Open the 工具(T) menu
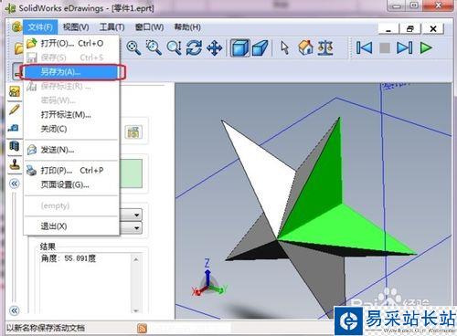457x336 pixels. (112, 27)
